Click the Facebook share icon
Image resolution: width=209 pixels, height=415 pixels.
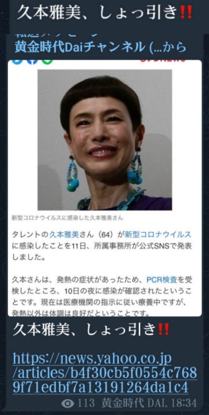[x=32, y=62]
